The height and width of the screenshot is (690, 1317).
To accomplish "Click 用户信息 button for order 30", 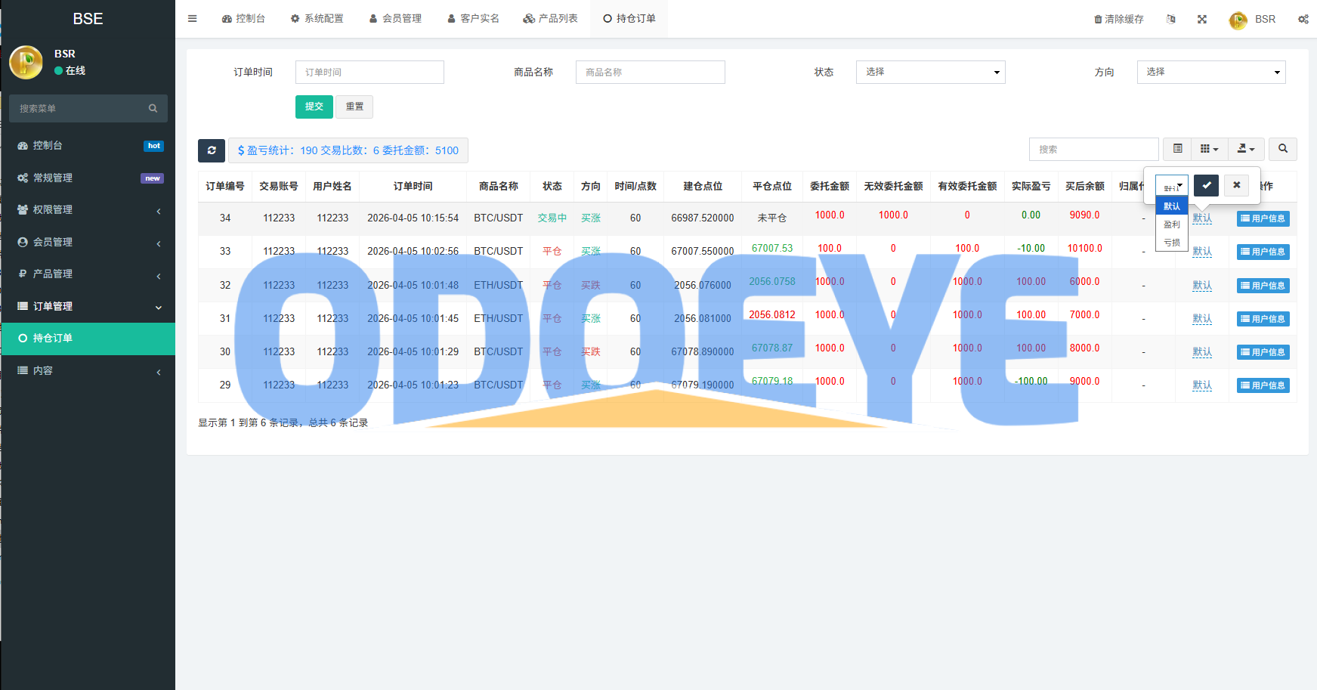I will point(1263,352).
